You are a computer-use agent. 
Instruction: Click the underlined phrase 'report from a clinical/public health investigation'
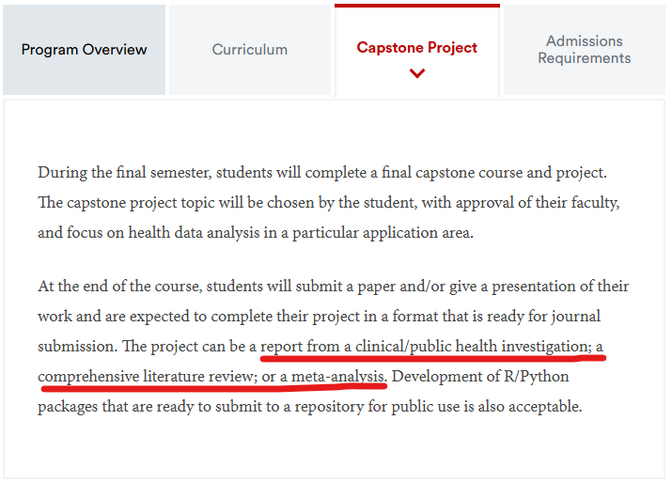(x=424, y=346)
